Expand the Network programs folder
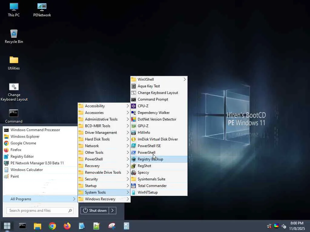The image size is (310, 232). 104,146
